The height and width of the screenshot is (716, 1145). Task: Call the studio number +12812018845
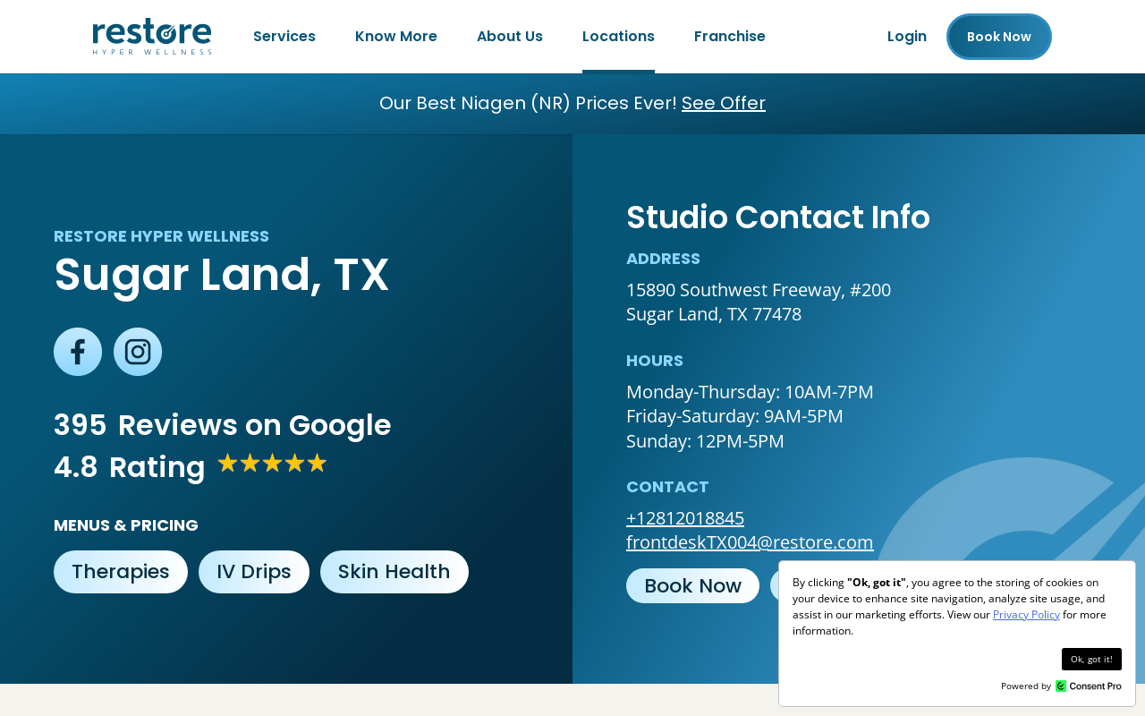coord(685,518)
